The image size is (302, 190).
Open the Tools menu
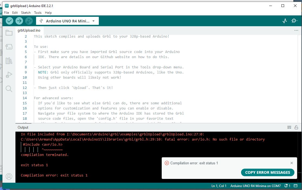tap(38, 13)
